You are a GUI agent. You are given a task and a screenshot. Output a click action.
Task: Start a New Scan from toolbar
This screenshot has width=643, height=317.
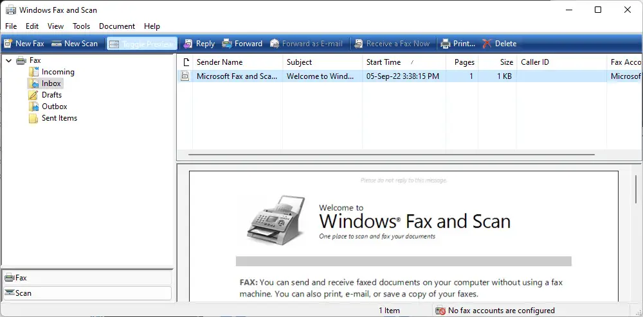[x=75, y=44]
